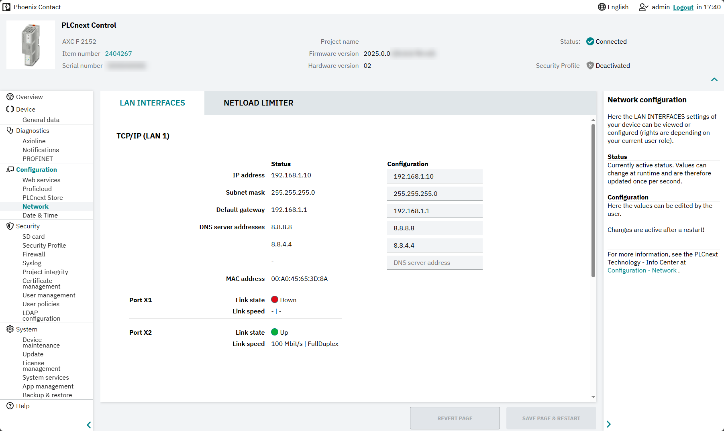724x431 pixels.
Task: Open the Help menu entry
Action: 23,406
